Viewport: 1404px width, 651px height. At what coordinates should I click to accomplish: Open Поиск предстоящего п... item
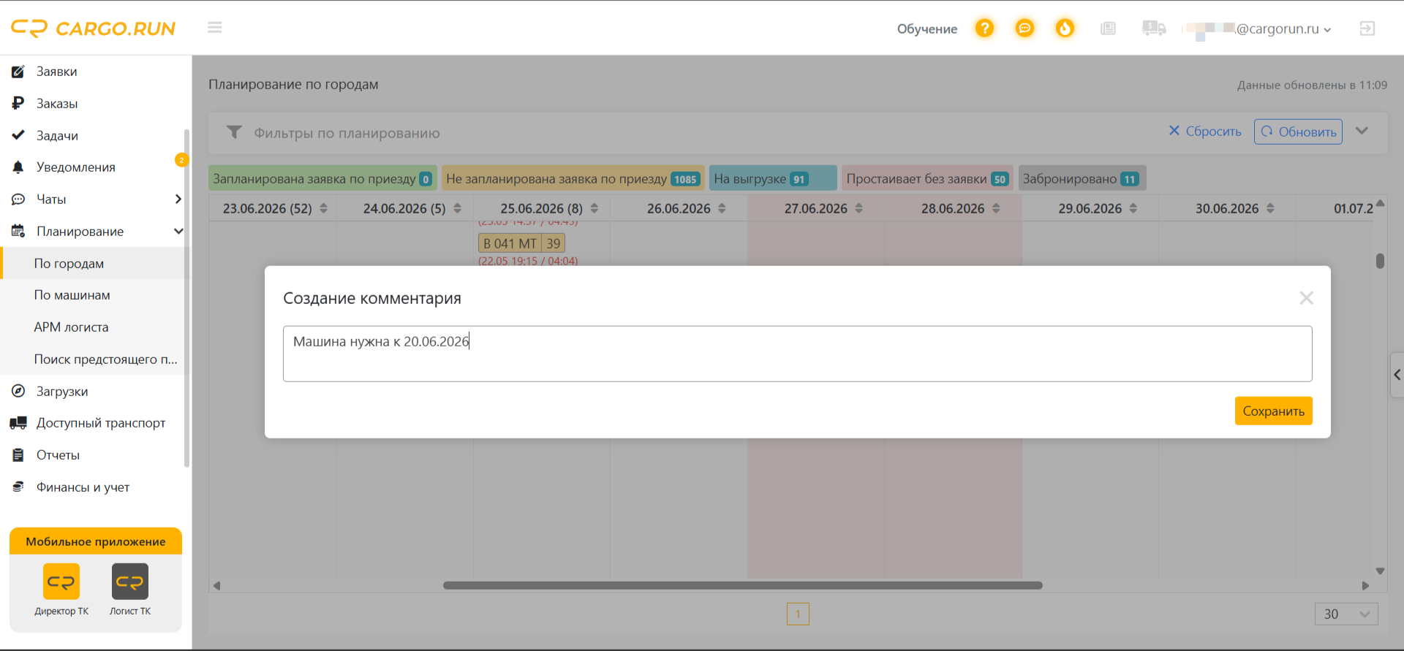click(x=105, y=359)
